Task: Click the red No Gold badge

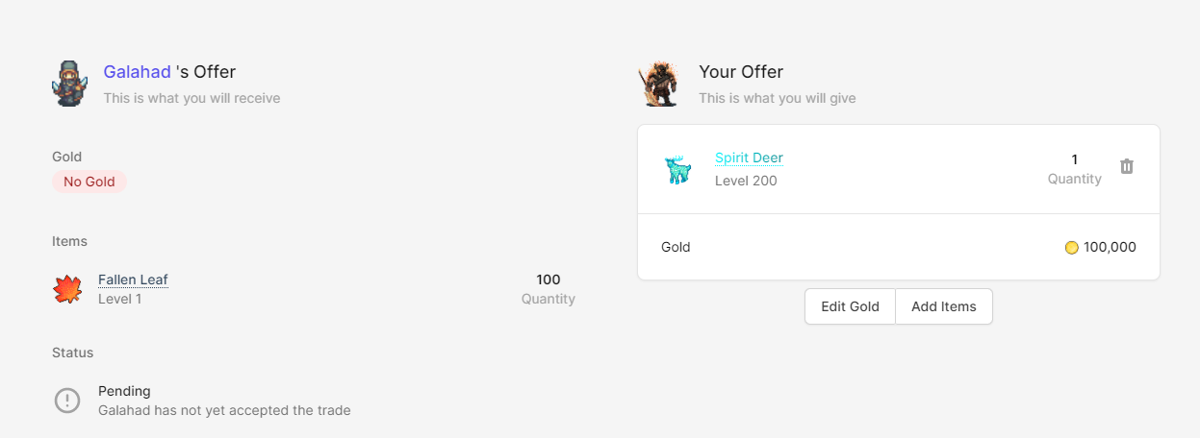Action: tap(89, 182)
